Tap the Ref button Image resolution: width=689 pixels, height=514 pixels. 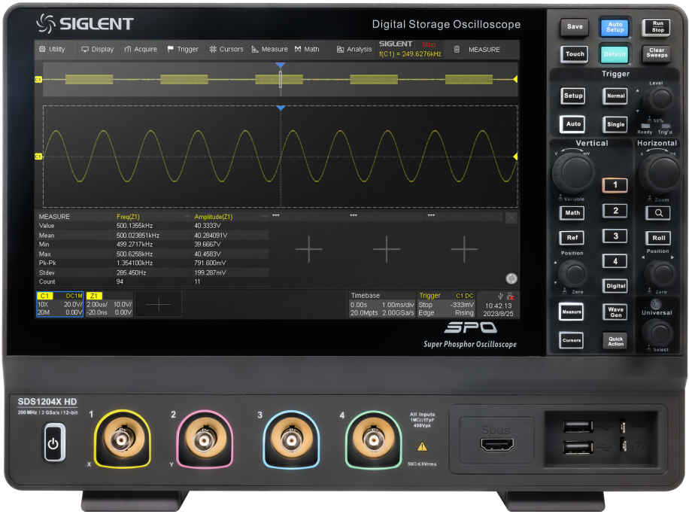572,238
